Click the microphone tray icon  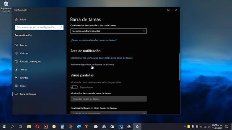click(193, 127)
